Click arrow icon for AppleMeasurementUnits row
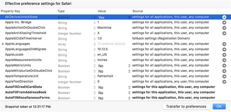Viewport: 231px width, 112px height. [224, 60]
